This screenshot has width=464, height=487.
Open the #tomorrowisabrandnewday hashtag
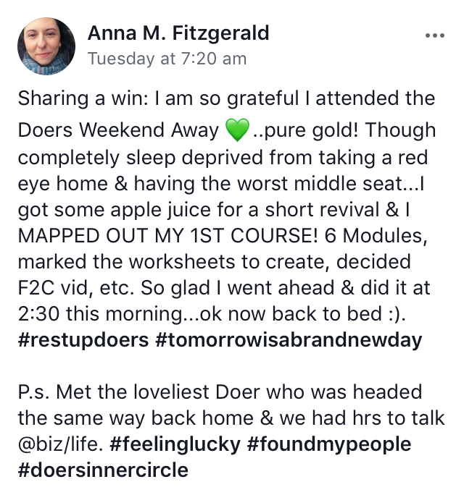tap(289, 339)
